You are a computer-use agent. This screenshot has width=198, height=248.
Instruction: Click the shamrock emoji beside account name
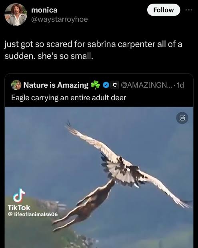pos(95,85)
